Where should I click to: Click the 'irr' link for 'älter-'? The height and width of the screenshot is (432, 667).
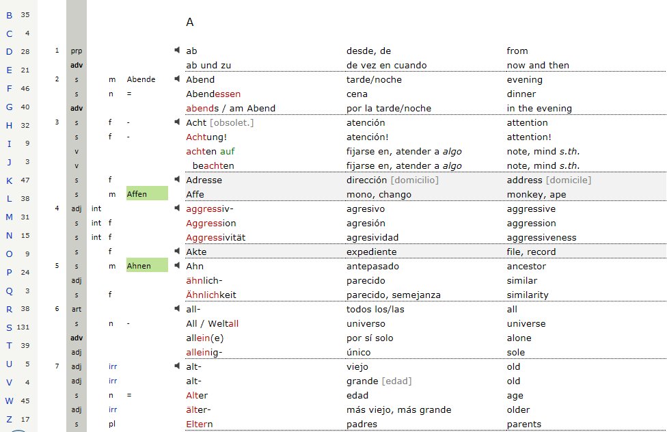coord(113,409)
